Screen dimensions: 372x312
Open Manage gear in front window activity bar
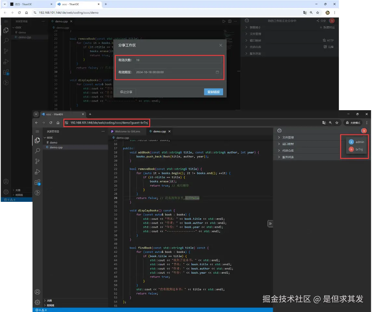(37, 302)
